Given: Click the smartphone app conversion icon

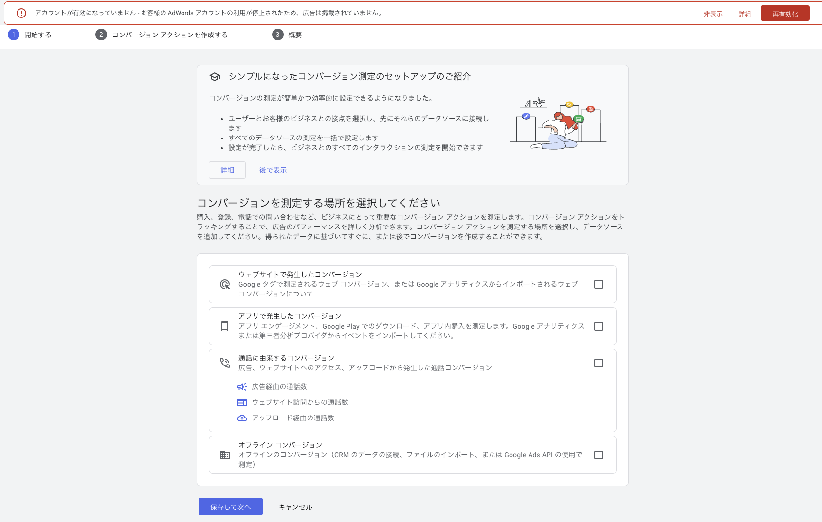Looking at the screenshot, I should click(225, 326).
